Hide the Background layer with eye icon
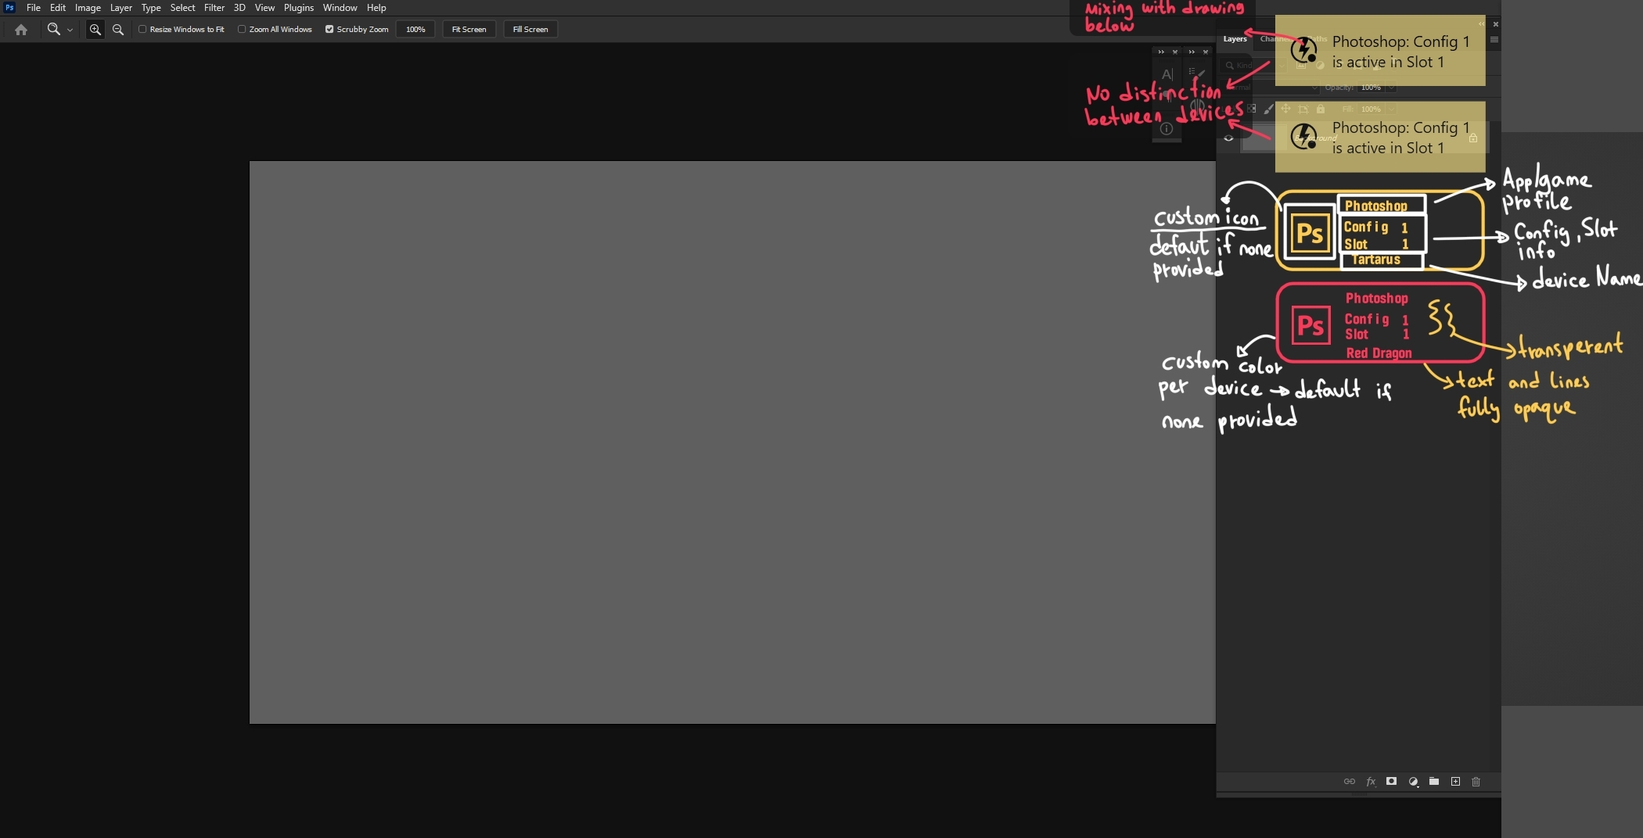Viewport: 1643px width, 838px height. [1228, 138]
